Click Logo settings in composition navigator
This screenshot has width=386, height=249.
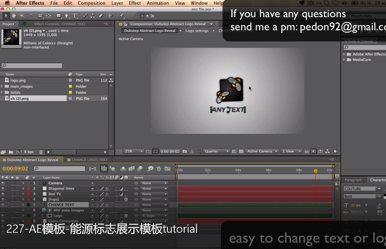[x=197, y=31]
